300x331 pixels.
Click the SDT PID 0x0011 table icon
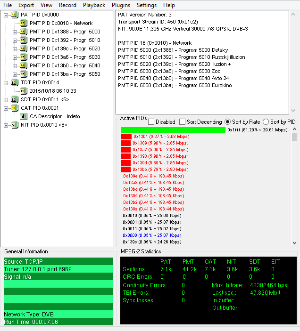(14, 99)
